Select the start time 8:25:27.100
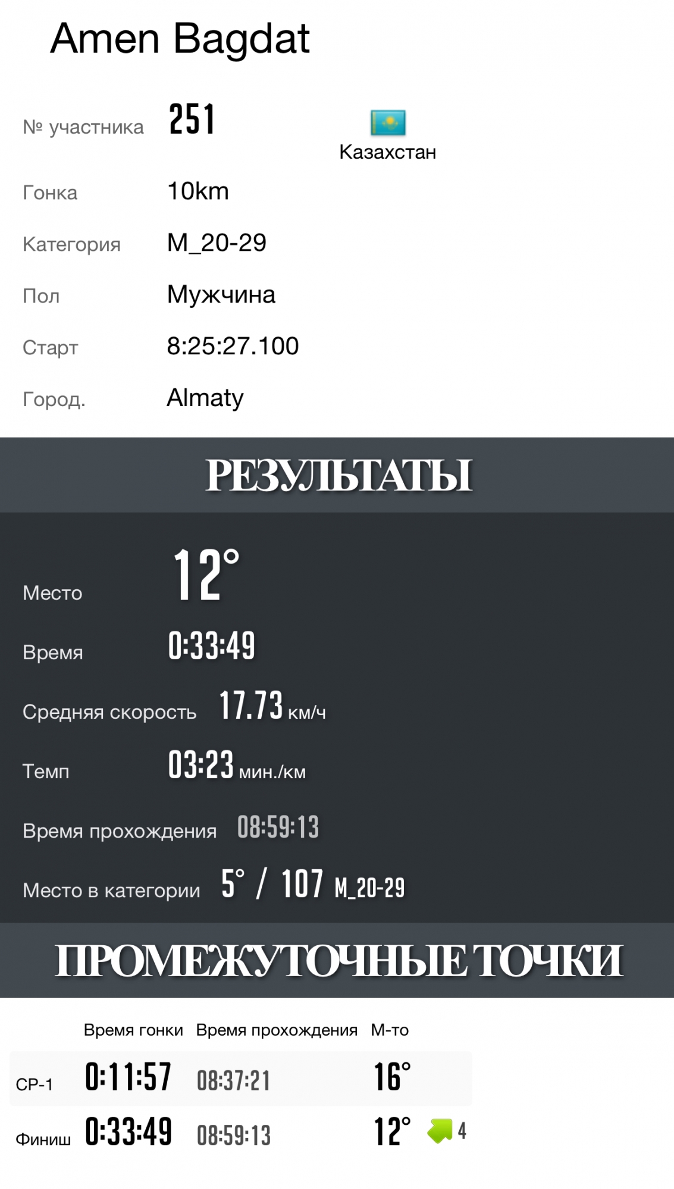The width and height of the screenshot is (674, 1189). tap(233, 346)
